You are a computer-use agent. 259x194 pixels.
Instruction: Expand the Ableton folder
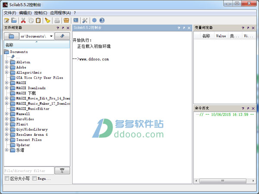pyautogui.click(x=6, y=62)
